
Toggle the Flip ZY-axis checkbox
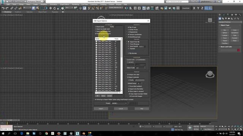pyautogui.click(x=128, y=27)
